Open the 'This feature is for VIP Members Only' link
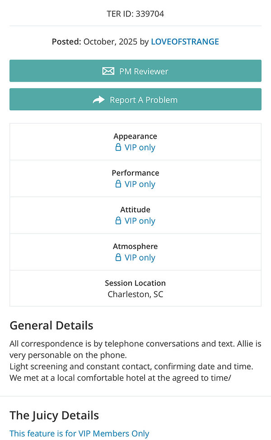 pyautogui.click(x=79, y=433)
